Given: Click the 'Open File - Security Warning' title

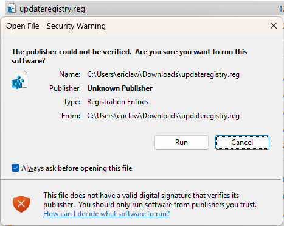Looking at the screenshot, I should (56, 26).
